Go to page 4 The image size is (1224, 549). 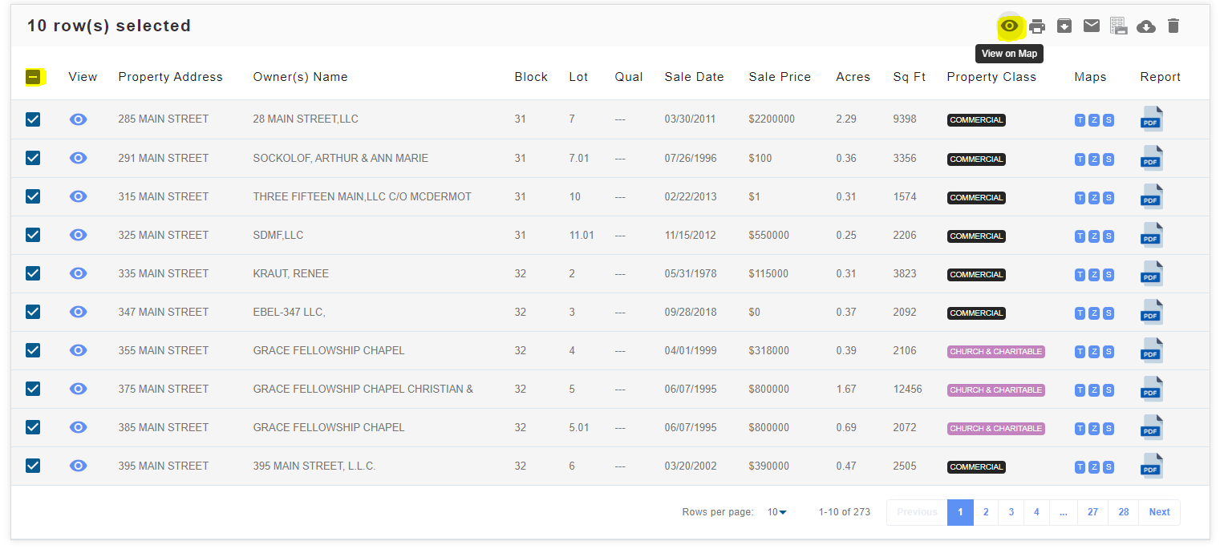point(1036,512)
